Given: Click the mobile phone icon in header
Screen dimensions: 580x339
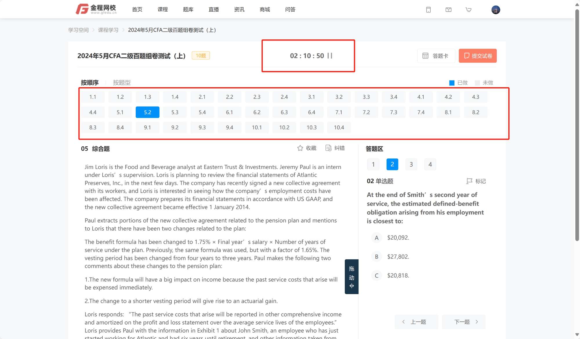Looking at the screenshot, I should tap(428, 10).
